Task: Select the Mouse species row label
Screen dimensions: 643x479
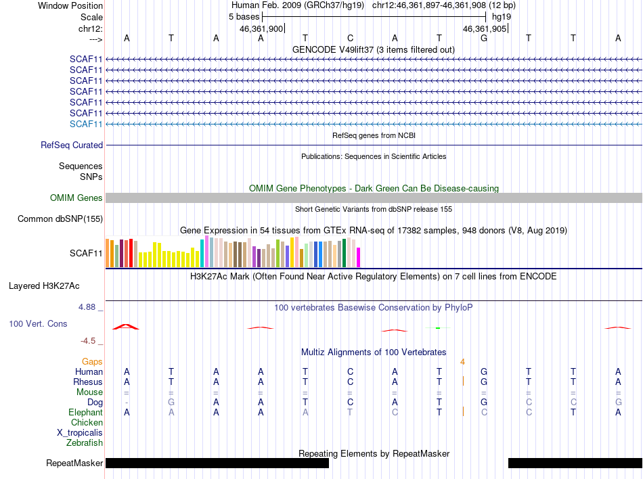Action: (89, 392)
